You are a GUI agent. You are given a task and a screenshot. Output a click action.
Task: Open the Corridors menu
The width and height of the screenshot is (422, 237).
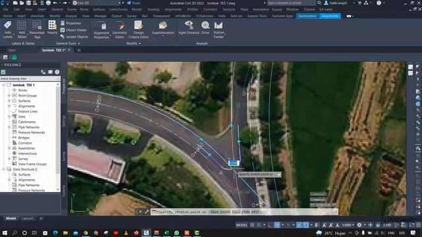210,9
